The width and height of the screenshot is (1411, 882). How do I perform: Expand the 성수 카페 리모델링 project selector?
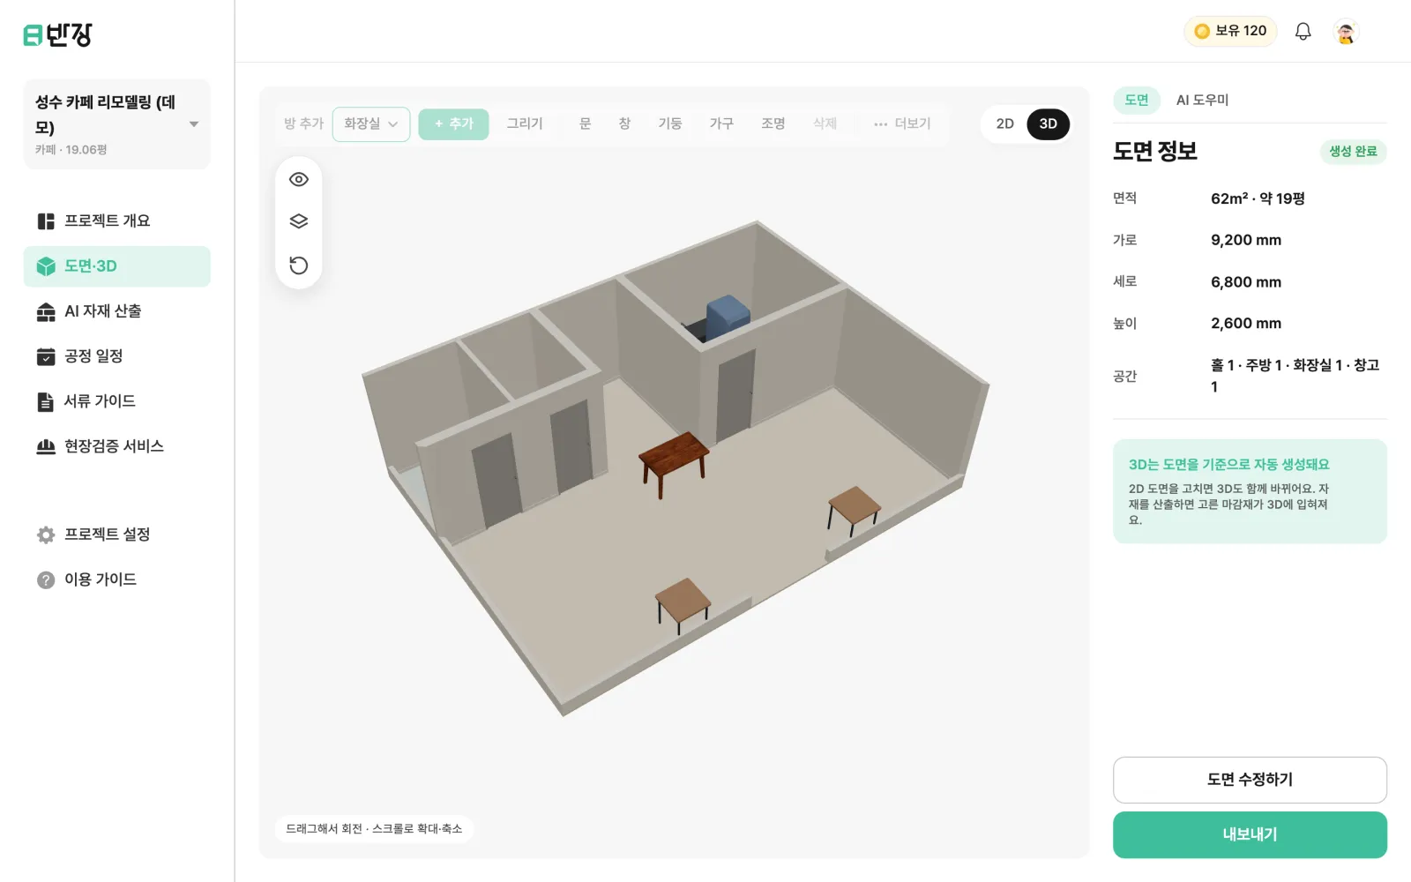pos(116,124)
